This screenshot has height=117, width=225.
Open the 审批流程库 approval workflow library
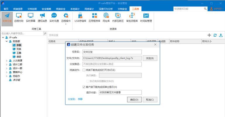[132, 18]
